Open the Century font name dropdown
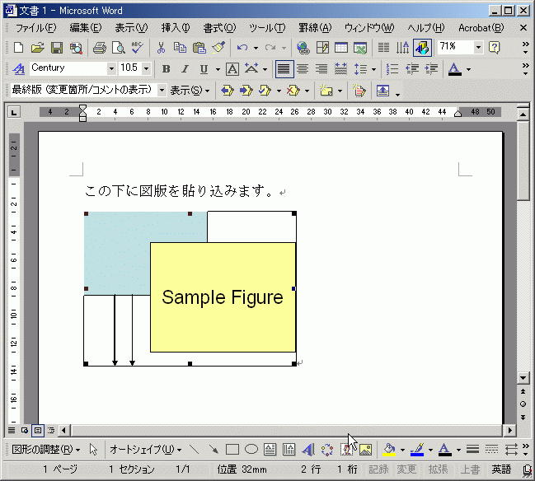The height and width of the screenshot is (481, 535). coord(111,69)
